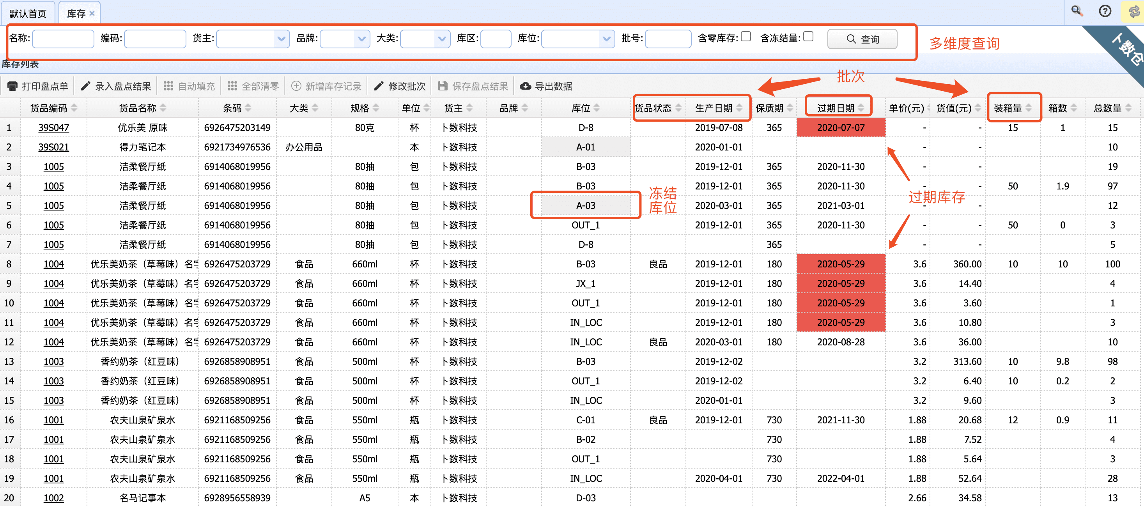Click expiry date cell 2021-11-30
Image resolution: width=1144 pixels, height=506 pixels.
click(x=841, y=420)
